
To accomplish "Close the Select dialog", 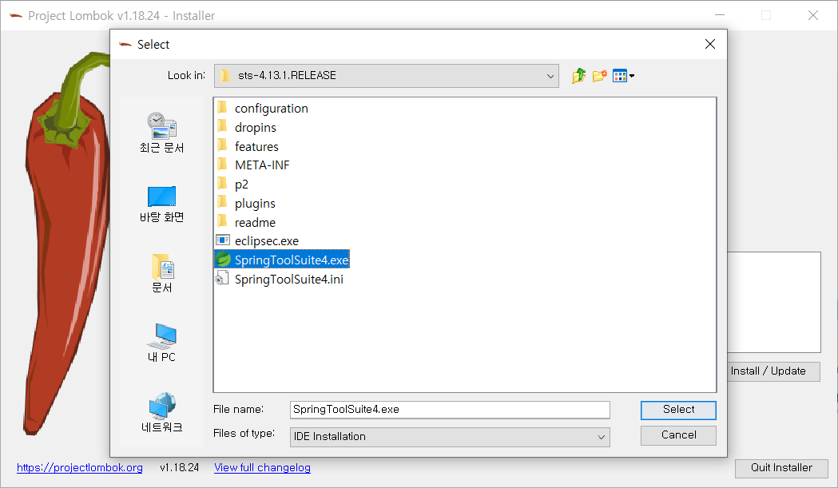I will [x=709, y=45].
